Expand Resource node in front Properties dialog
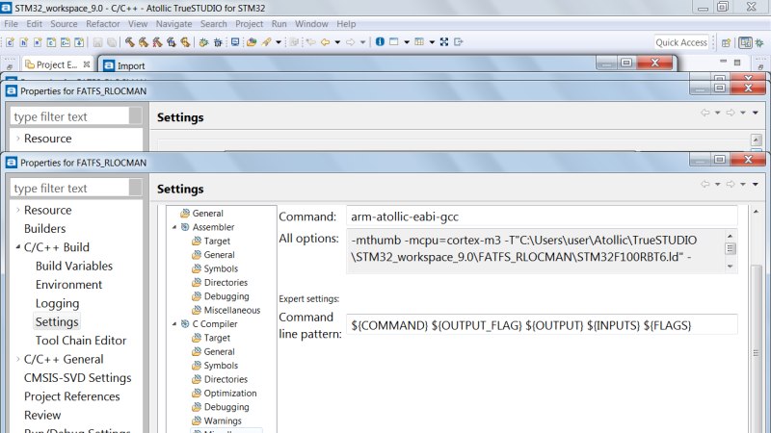 click(x=17, y=210)
